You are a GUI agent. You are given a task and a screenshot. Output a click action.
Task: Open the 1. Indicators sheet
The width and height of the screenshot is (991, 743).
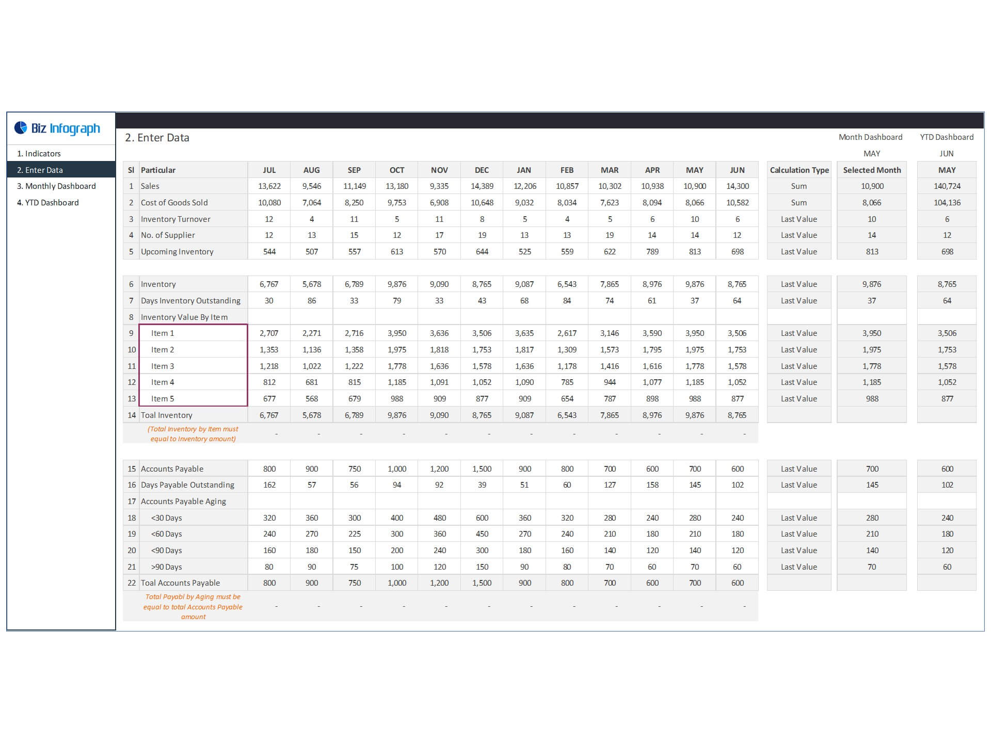pyautogui.click(x=39, y=153)
